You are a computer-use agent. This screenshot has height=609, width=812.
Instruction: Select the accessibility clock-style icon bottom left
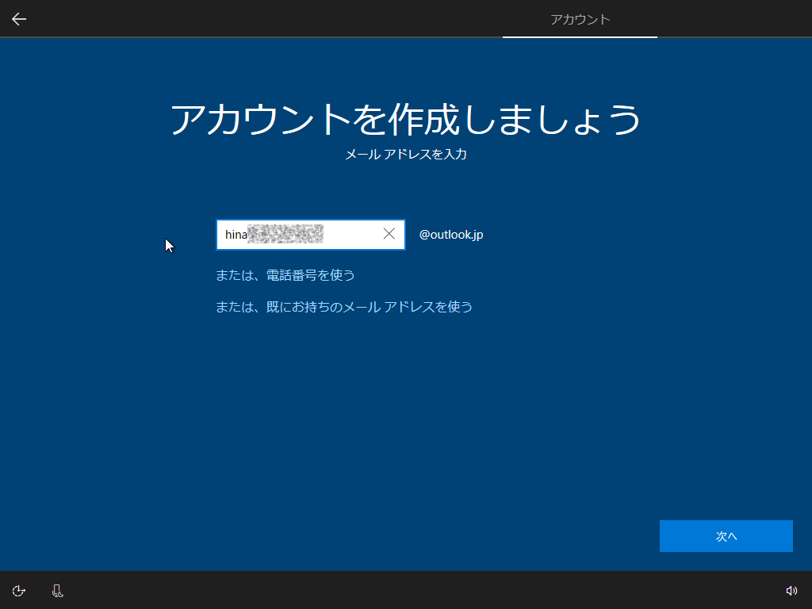(18, 591)
